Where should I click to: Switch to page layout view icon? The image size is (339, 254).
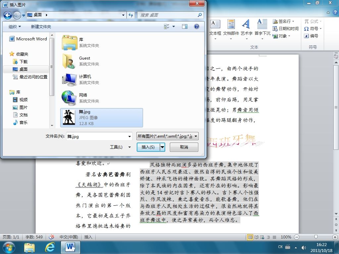pyautogui.click(x=250, y=237)
